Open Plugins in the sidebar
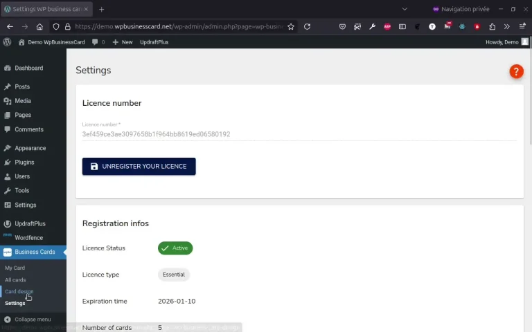 (x=24, y=163)
